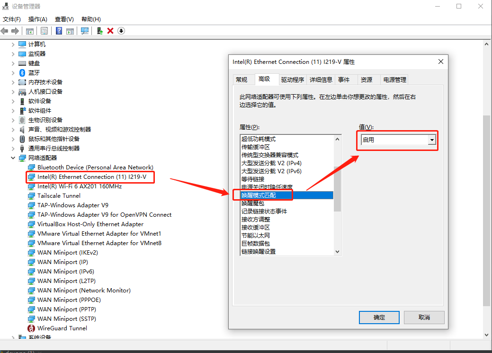Click the fingerprint icon beside 生物识别设备
Image resolution: width=492 pixels, height=353 pixels.
coord(22,120)
